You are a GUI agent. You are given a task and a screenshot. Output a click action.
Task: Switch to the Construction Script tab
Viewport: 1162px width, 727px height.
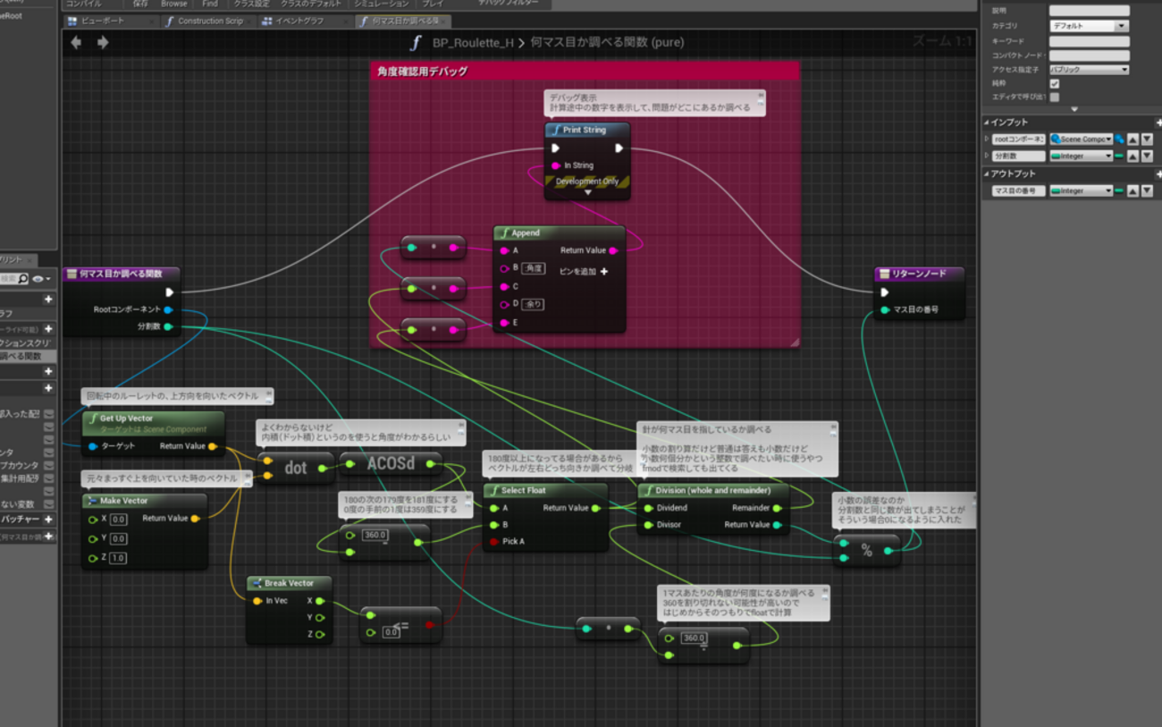pos(208,21)
